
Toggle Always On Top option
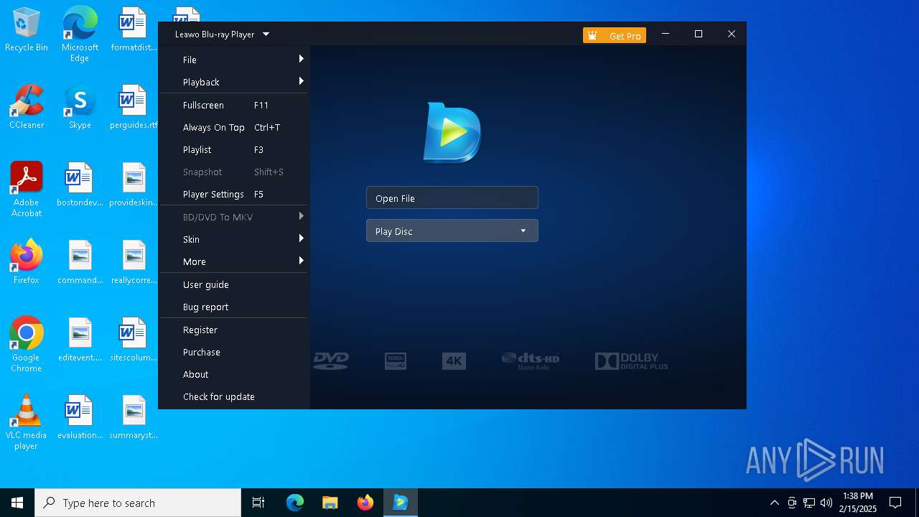[234, 127]
